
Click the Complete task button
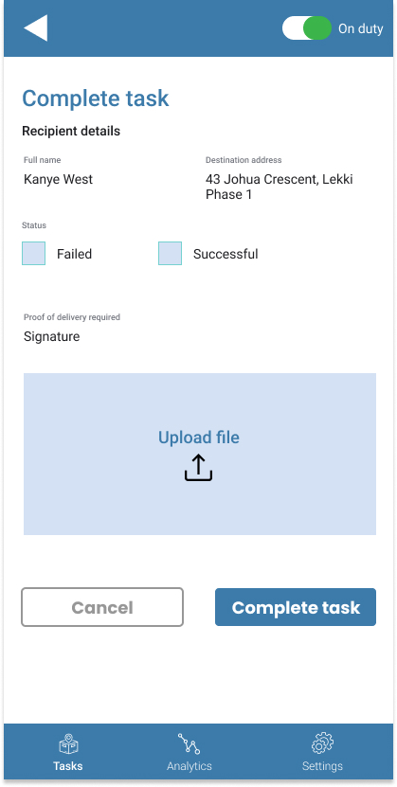[296, 607]
